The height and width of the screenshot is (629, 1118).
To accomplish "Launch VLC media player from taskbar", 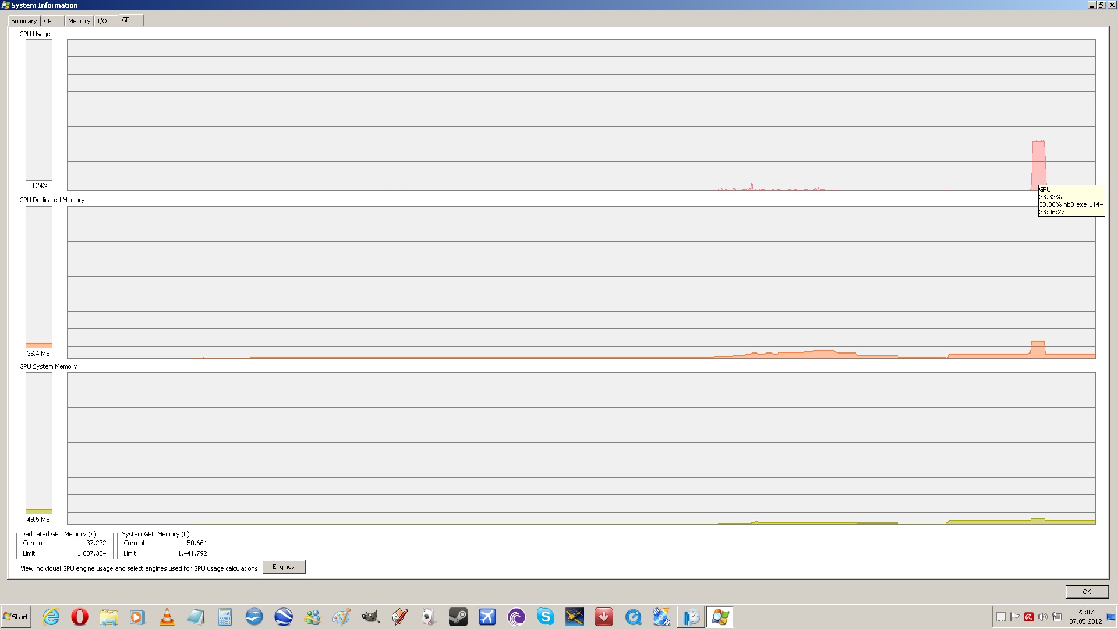I will click(x=167, y=617).
